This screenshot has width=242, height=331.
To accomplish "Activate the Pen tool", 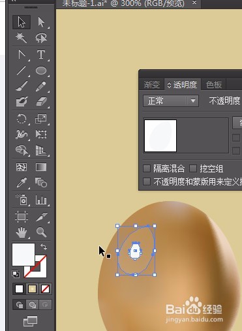I will click(x=22, y=54).
